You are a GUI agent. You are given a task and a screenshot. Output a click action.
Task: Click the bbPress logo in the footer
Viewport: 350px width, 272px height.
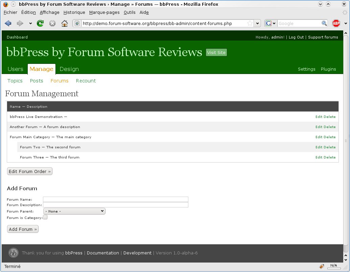(14, 253)
